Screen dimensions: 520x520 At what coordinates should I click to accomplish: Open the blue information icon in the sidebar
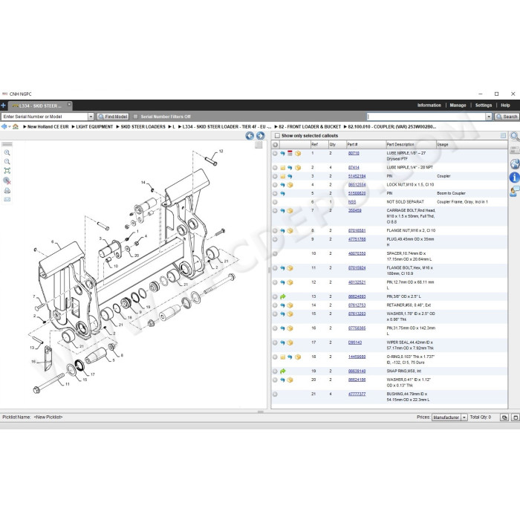pyautogui.click(x=515, y=178)
